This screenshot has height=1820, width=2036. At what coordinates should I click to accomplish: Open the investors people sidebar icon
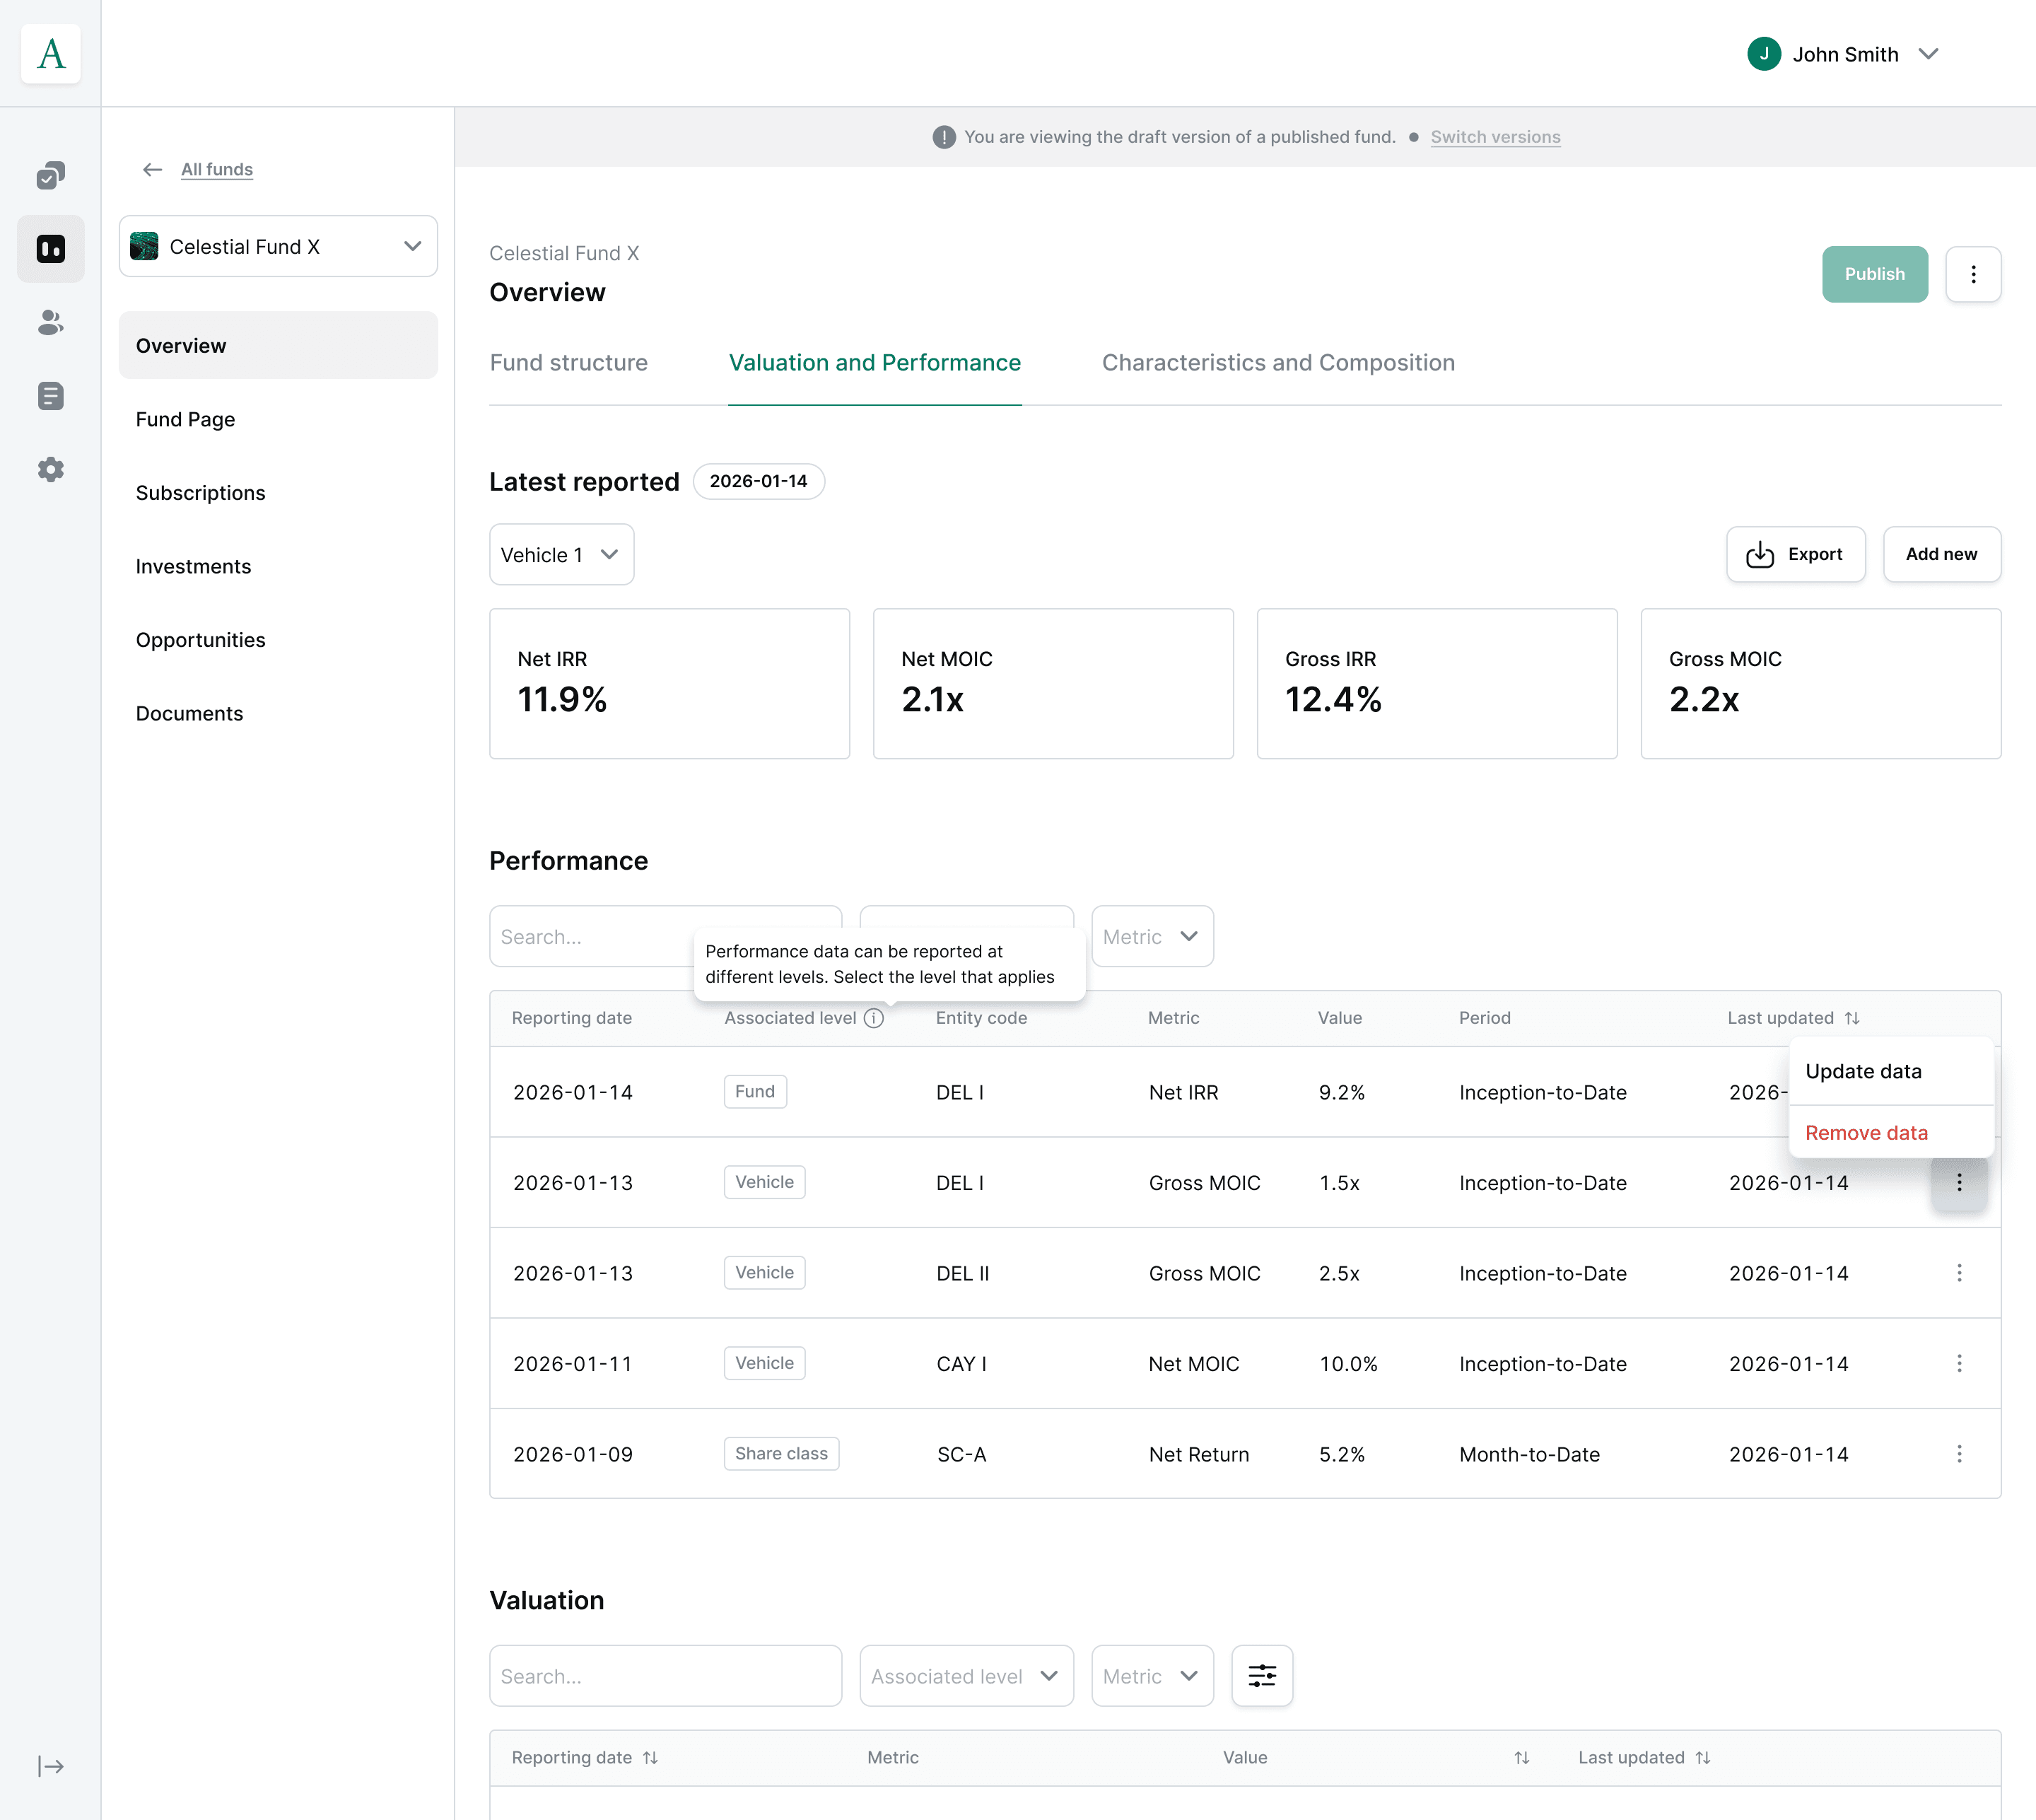pyautogui.click(x=51, y=322)
